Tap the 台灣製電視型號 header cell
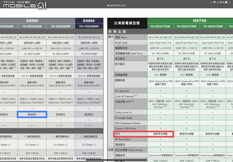The image size is (233, 162). tap(127, 23)
